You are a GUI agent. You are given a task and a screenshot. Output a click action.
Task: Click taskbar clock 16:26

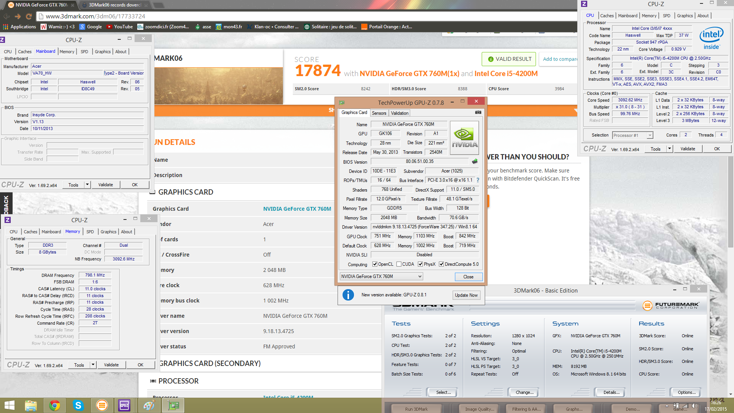(716, 402)
